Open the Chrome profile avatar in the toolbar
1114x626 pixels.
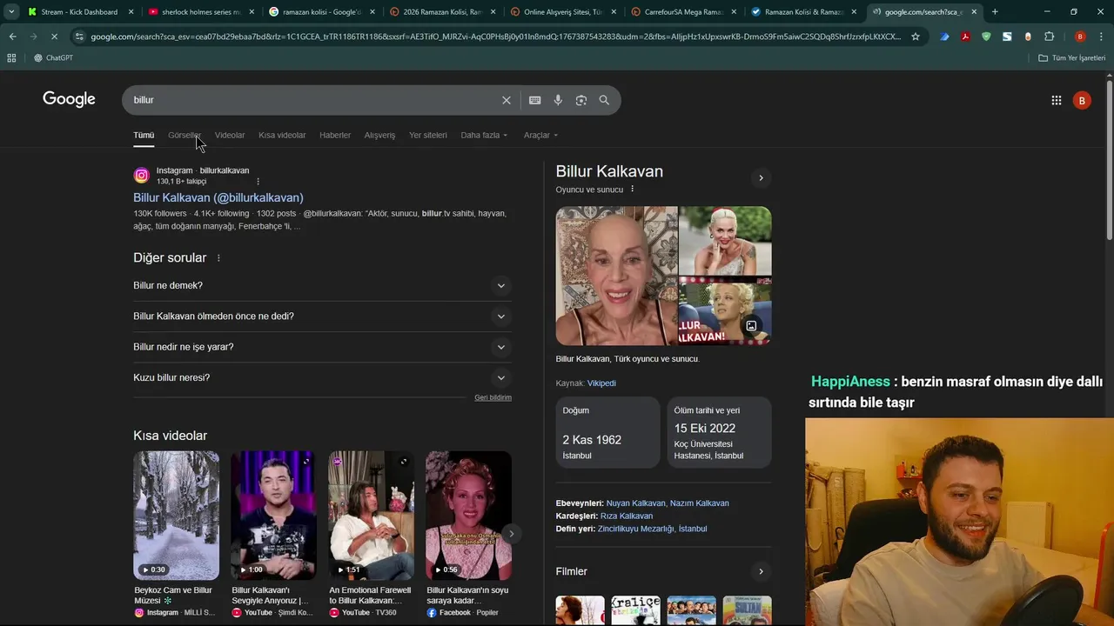coord(1080,37)
